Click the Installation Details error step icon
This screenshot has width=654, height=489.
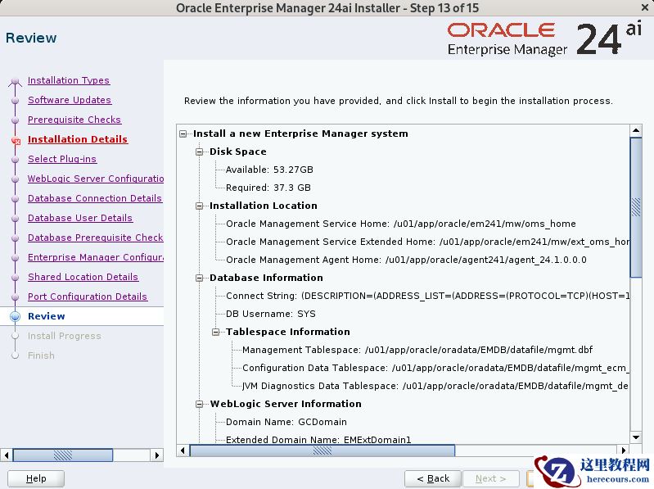tap(16, 141)
